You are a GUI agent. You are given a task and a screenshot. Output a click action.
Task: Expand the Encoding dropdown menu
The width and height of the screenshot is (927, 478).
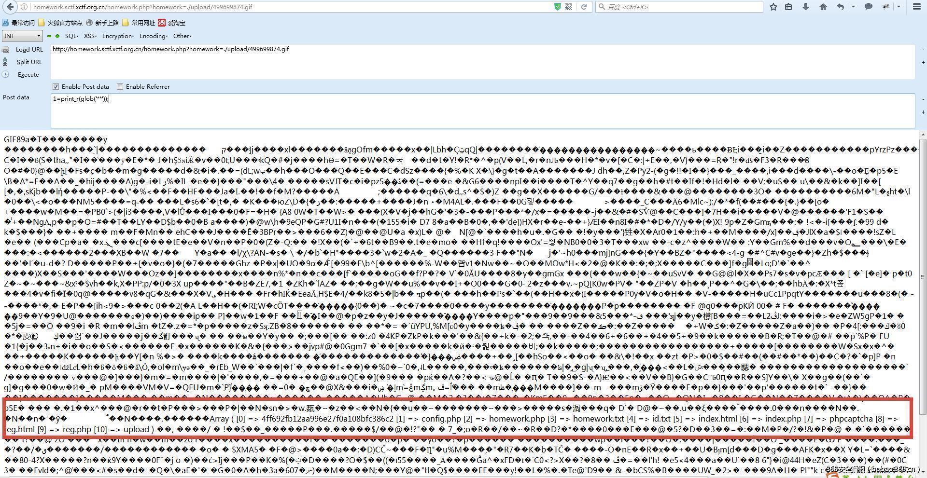pyautogui.click(x=154, y=36)
